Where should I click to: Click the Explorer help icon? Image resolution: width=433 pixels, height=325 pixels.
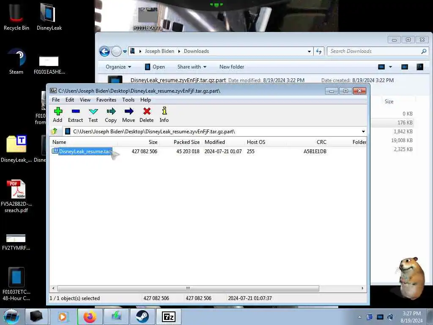tap(420, 67)
